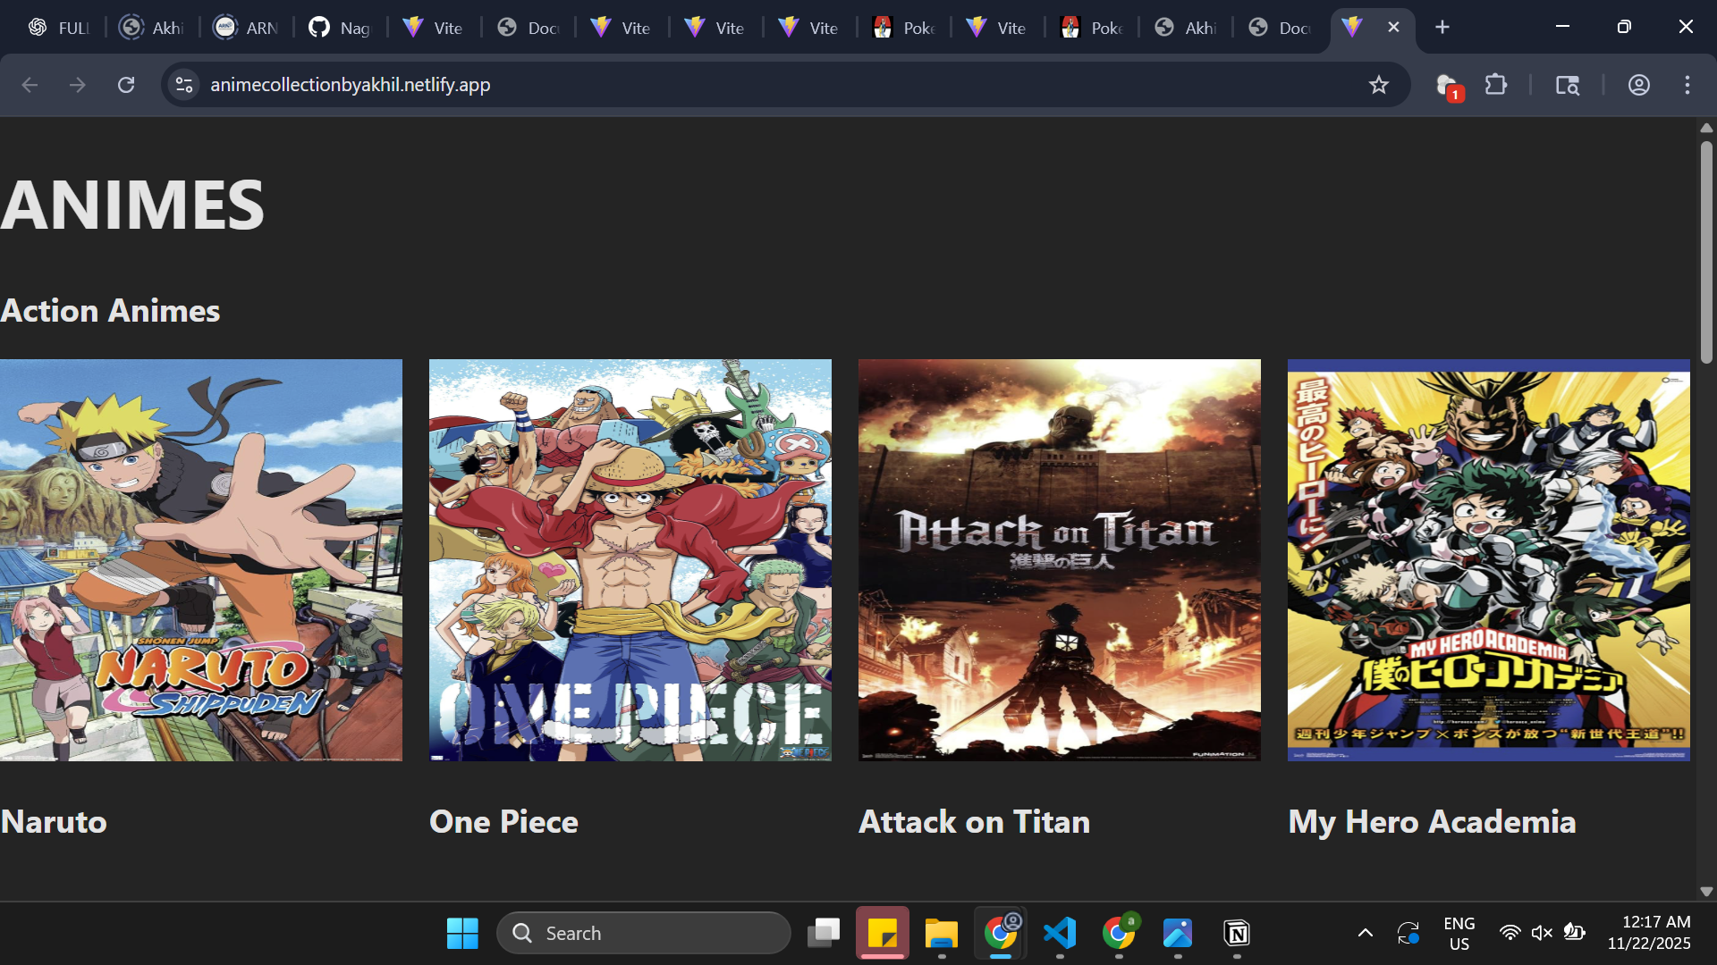
Task: Open the Chrome three-dot menu
Action: click(1688, 85)
